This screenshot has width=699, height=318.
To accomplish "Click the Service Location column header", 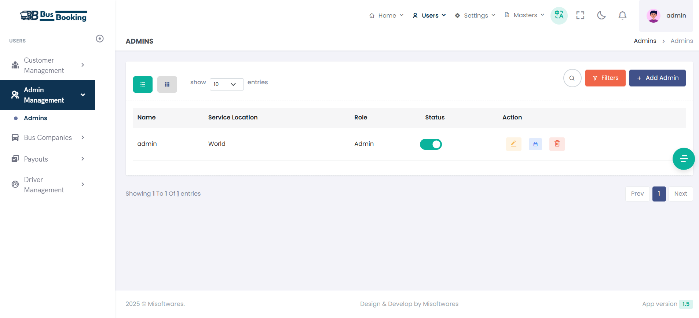I will (x=233, y=117).
